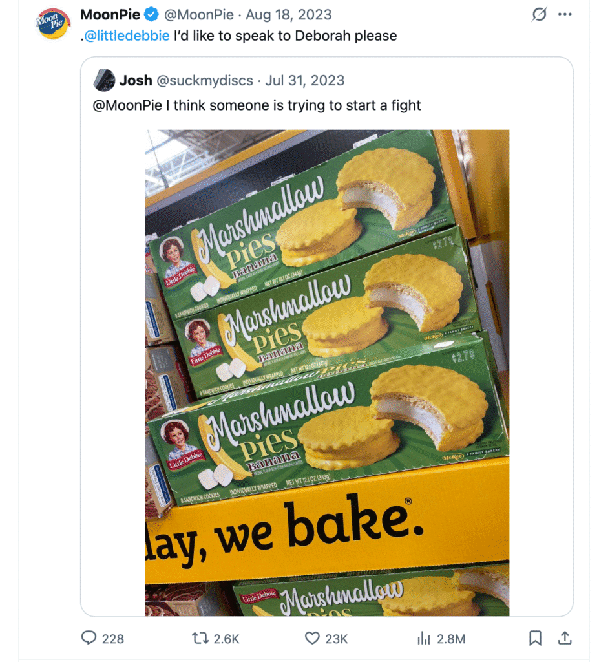The height and width of the screenshot is (662, 610).
Task: Click the circle-slash hide icon near the date
Action: tap(538, 14)
